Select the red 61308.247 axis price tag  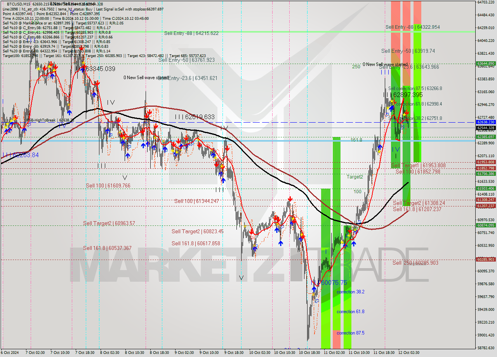point(486,200)
